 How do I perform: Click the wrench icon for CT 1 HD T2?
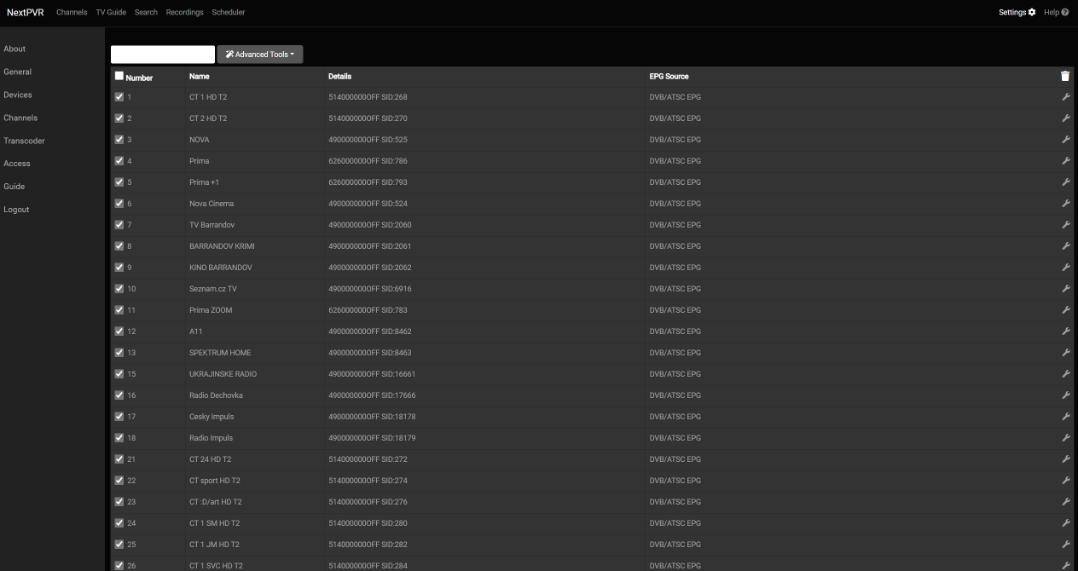(1065, 97)
